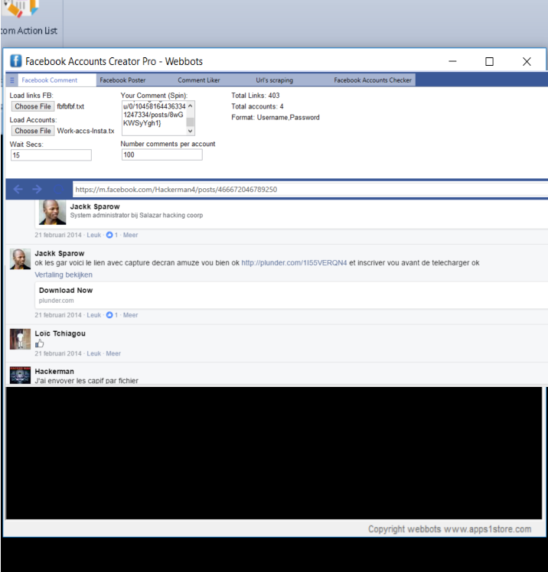Click Jackk Sparow name in the attachment card
Image resolution: width=548 pixels, height=572 pixels.
(x=95, y=206)
